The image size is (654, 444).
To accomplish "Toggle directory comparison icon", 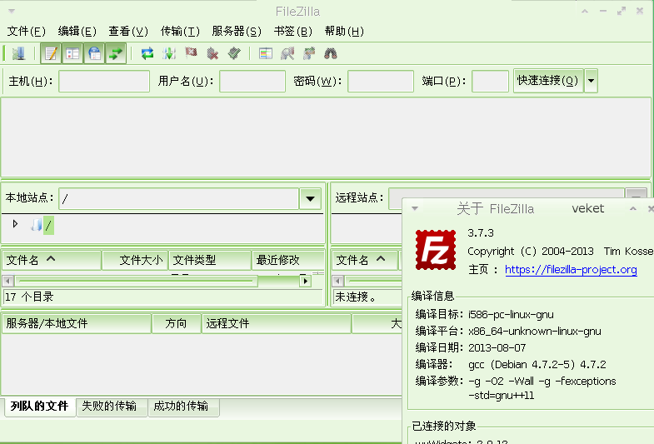I will pos(287,53).
